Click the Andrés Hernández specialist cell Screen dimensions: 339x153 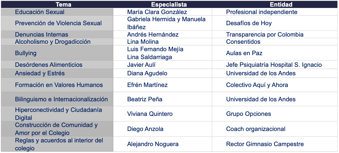162,34
